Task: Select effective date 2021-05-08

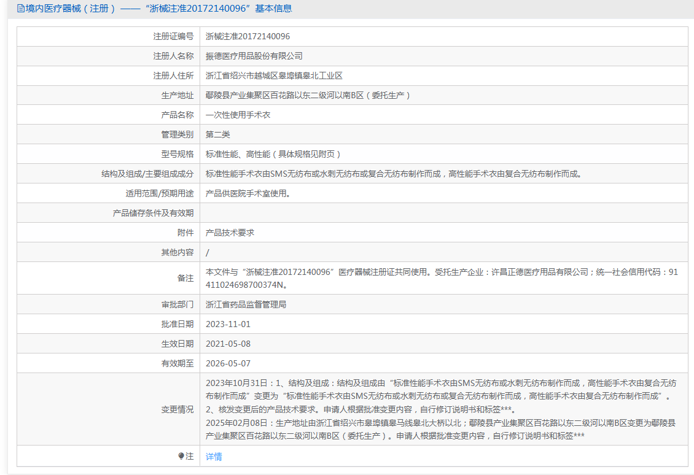Action: point(228,344)
